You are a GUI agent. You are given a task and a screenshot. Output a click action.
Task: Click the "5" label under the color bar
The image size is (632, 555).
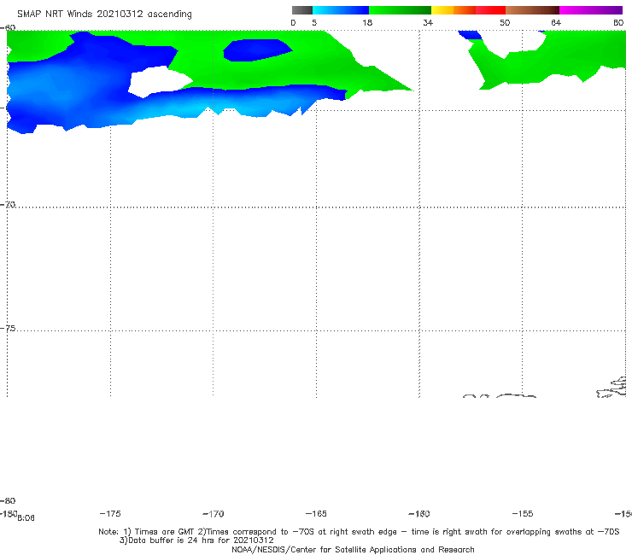pyautogui.click(x=314, y=23)
